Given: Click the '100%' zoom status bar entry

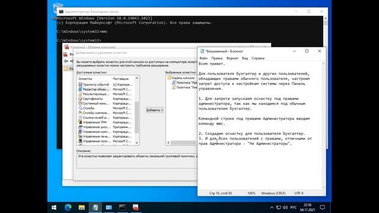Looking at the screenshot, I should (x=251, y=193).
